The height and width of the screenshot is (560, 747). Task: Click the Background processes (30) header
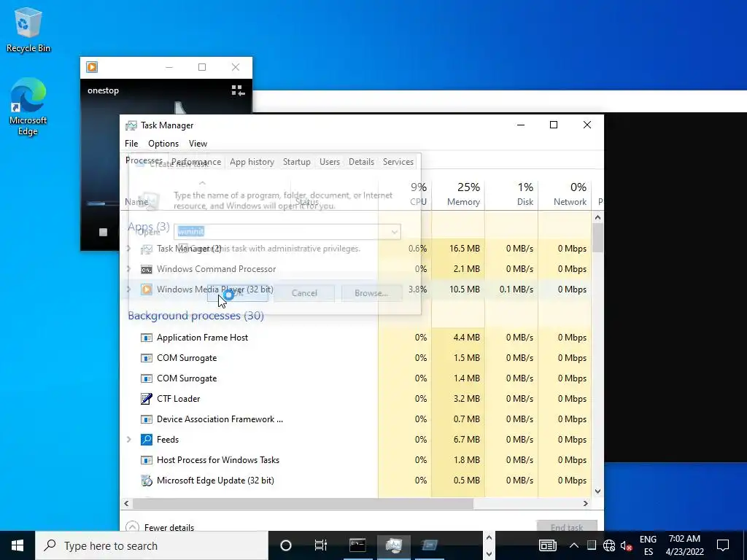point(196,316)
